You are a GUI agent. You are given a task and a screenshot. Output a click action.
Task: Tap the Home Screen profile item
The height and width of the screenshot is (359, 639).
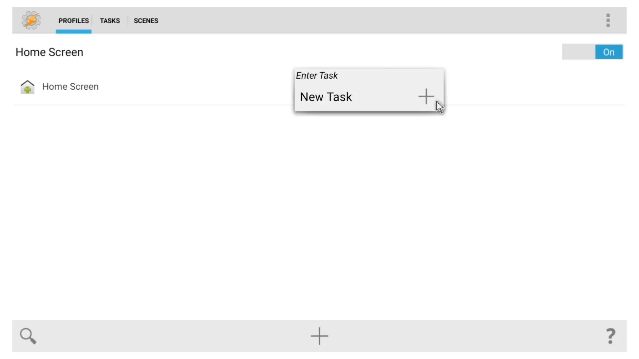coord(70,86)
